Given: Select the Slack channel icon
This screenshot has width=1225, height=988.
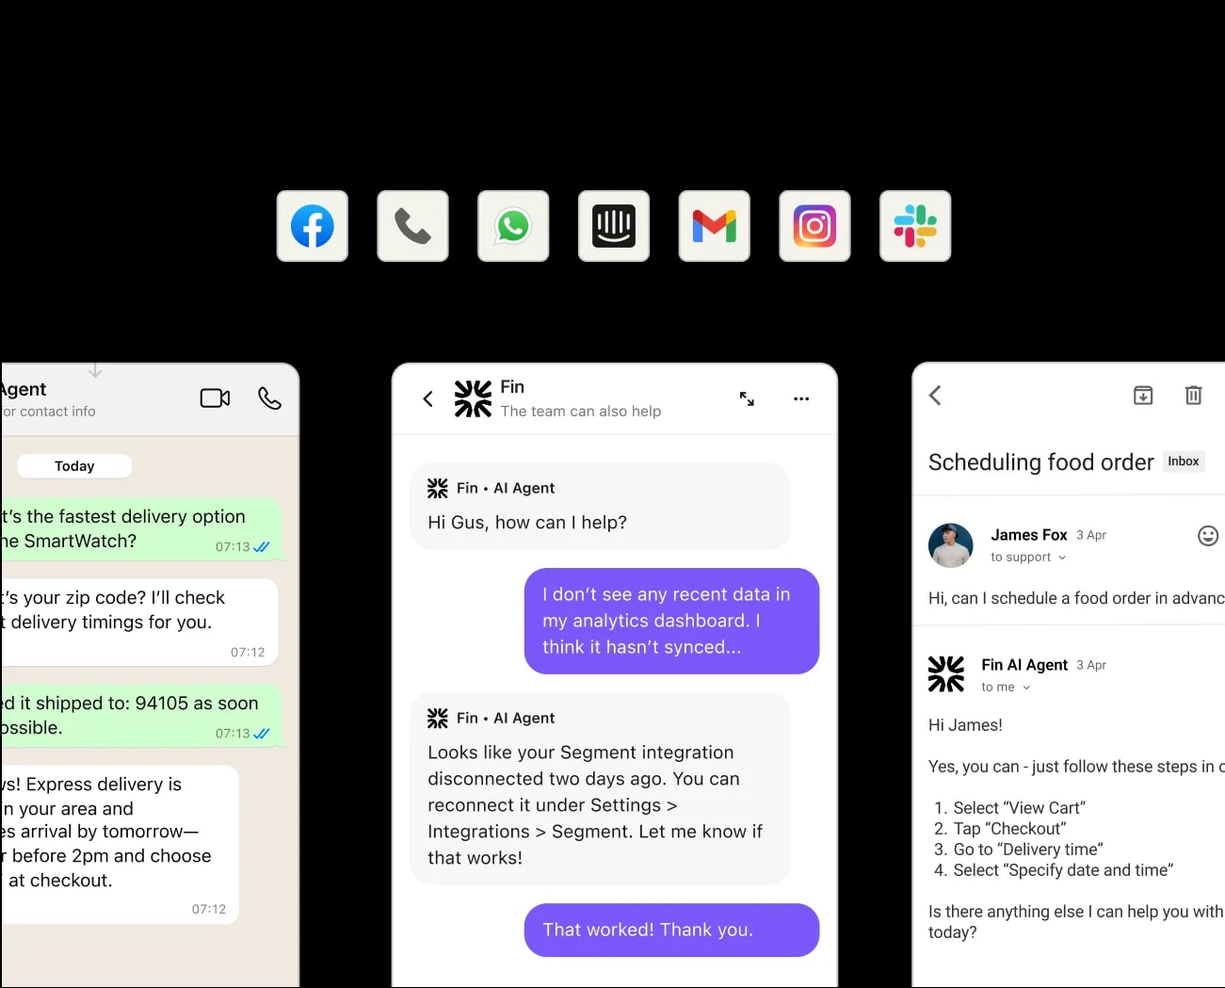Looking at the screenshot, I should [x=915, y=226].
